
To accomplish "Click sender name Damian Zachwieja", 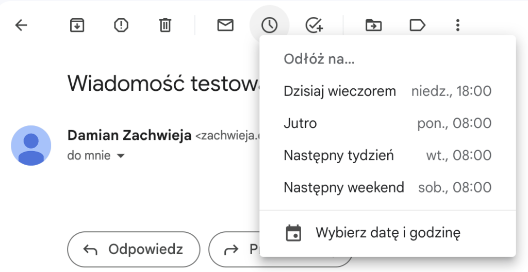I will click(129, 136).
